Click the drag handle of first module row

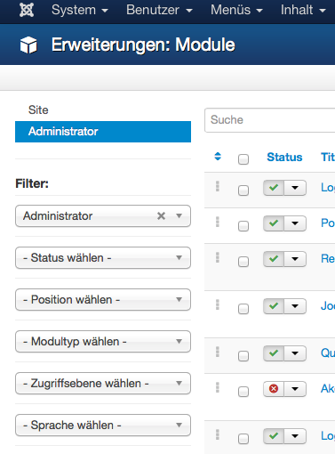tap(218, 186)
